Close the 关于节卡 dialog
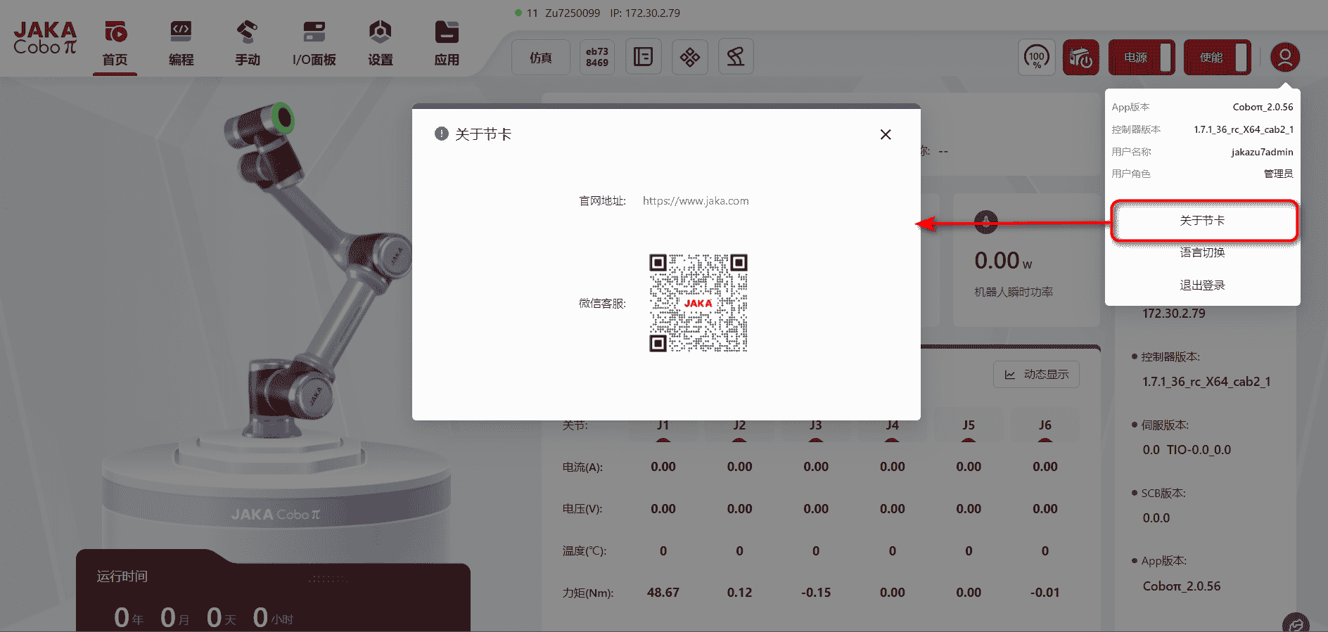Viewport: 1328px width, 632px height. (x=886, y=134)
